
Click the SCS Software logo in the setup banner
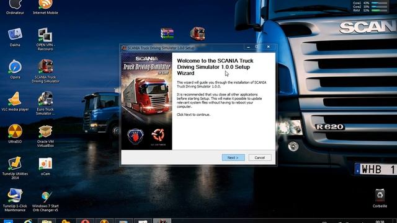coord(158,137)
